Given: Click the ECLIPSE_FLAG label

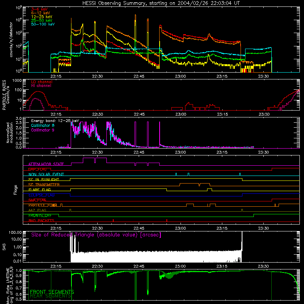Looking at the screenshot, I should click(41, 195).
